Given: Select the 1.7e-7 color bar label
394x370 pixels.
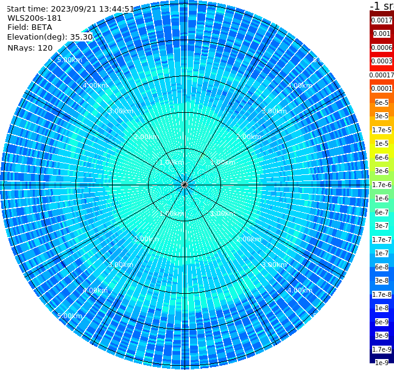Looking at the screenshot, I should tap(382, 240).
